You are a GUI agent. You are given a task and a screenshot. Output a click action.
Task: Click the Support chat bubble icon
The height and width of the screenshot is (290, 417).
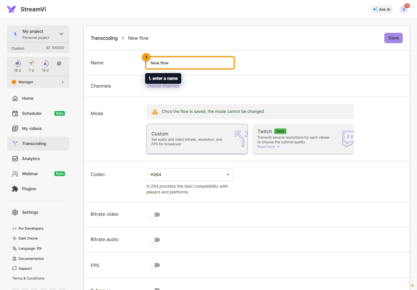point(14,269)
